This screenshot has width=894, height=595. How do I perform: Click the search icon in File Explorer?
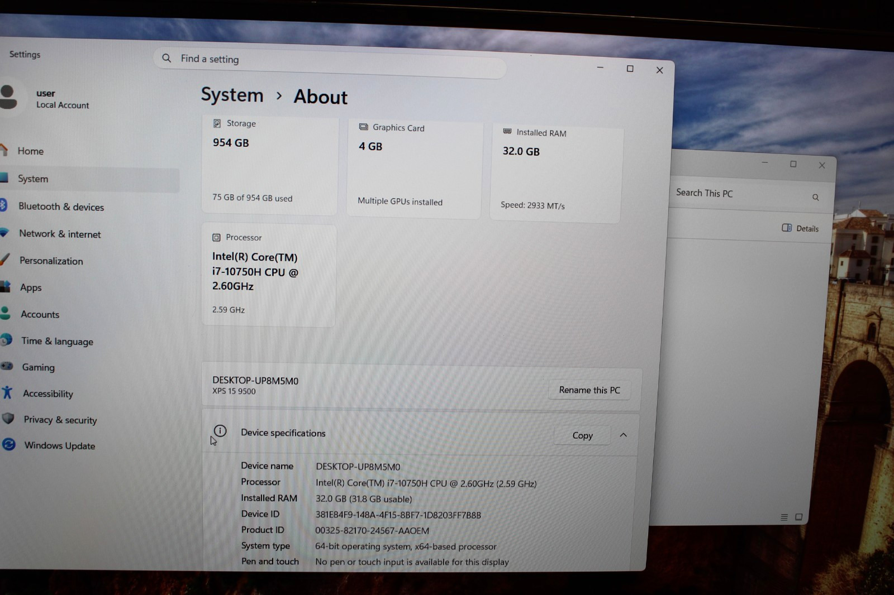pos(816,198)
